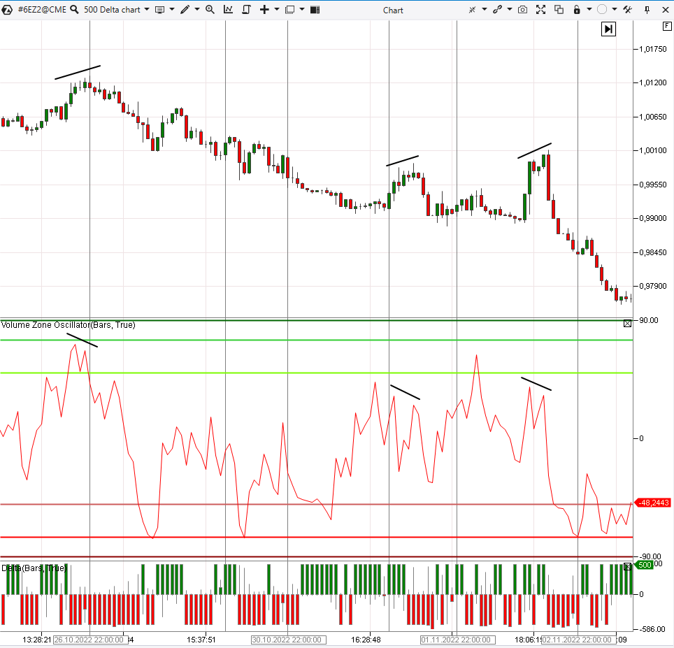The width and height of the screenshot is (674, 648).
Task: Toggle the chart lock icon
Action: click(x=577, y=10)
